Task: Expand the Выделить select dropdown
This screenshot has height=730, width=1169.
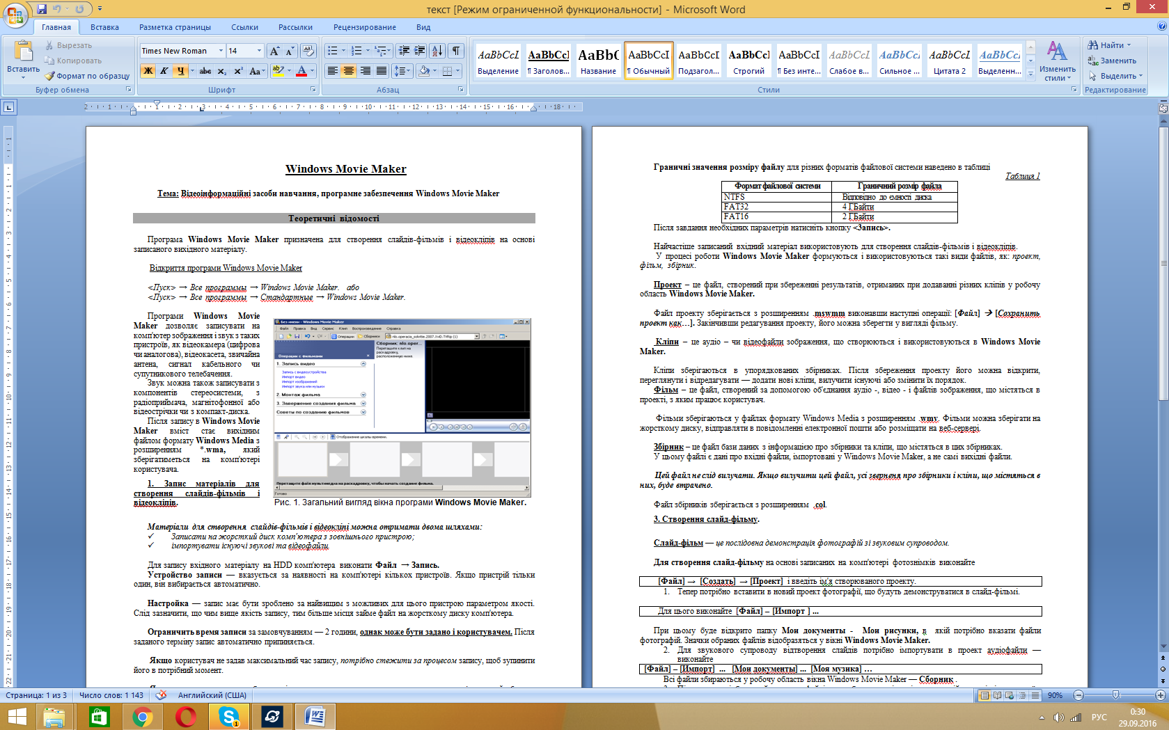Action: coord(1117,76)
